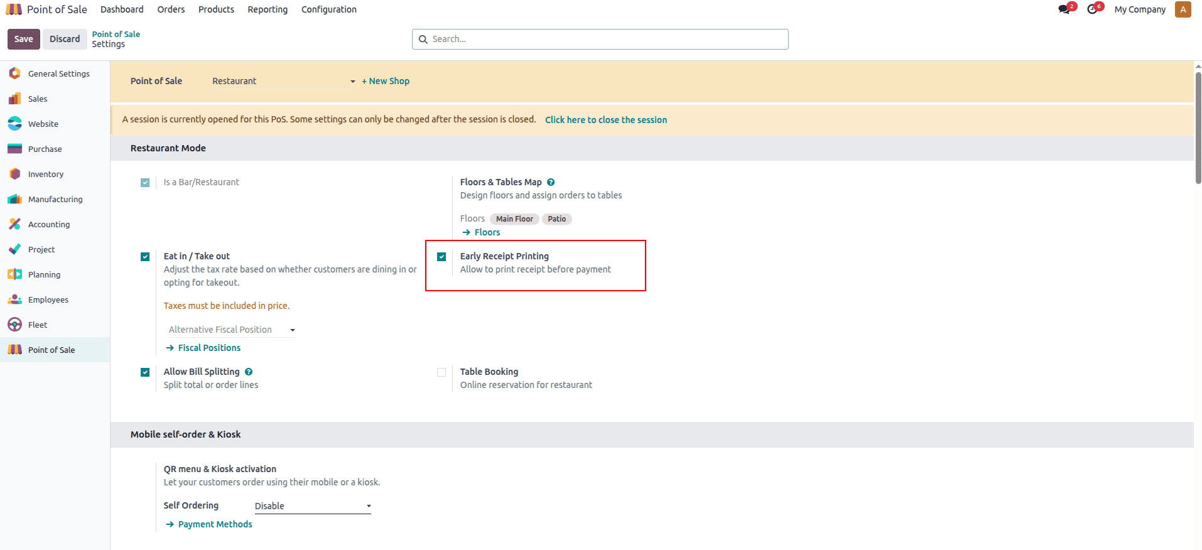
Task: Click the Main Floor tag
Action: (514, 219)
